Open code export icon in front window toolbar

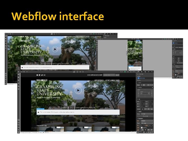[x=128, y=72]
